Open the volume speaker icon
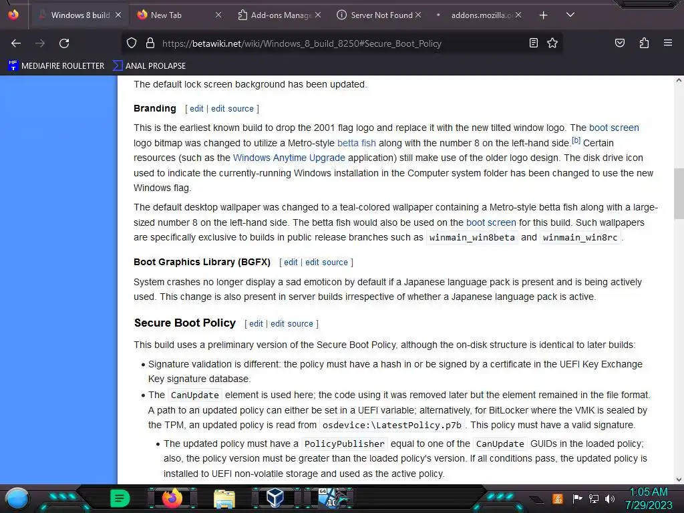 [610, 498]
